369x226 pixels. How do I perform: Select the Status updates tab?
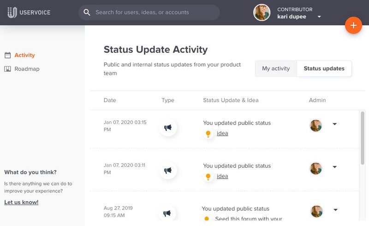[324, 69]
